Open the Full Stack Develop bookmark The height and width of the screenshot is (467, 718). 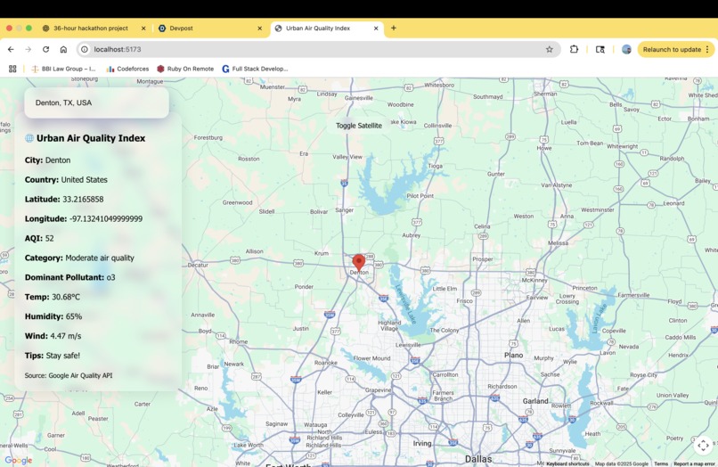click(255, 69)
